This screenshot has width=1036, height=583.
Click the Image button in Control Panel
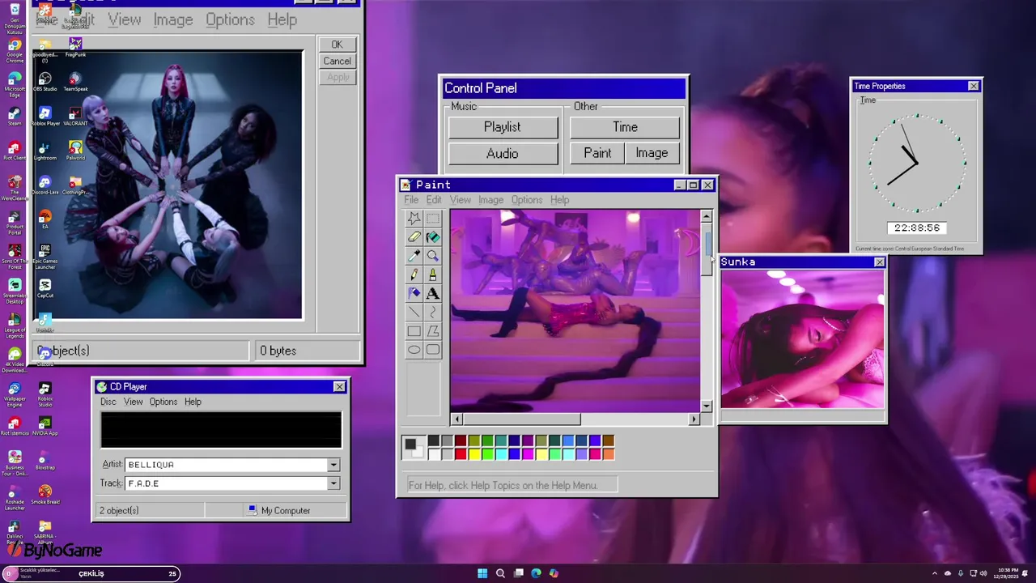(x=652, y=153)
